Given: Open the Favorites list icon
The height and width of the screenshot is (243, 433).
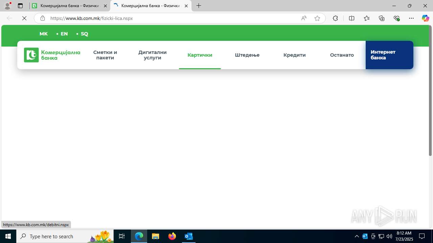Looking at the screenshot, I should pos(367,18).
